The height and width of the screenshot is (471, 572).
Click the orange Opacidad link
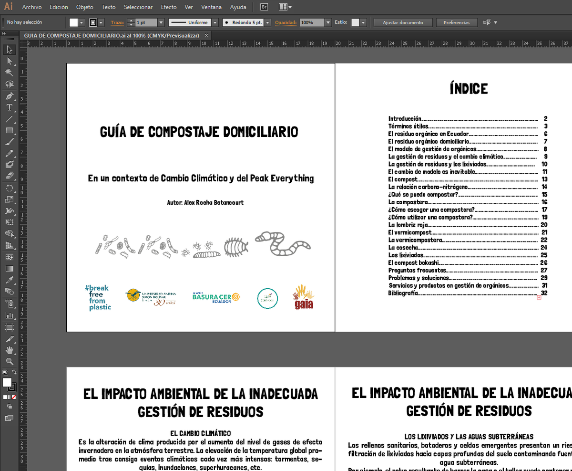tap(286, 22)
